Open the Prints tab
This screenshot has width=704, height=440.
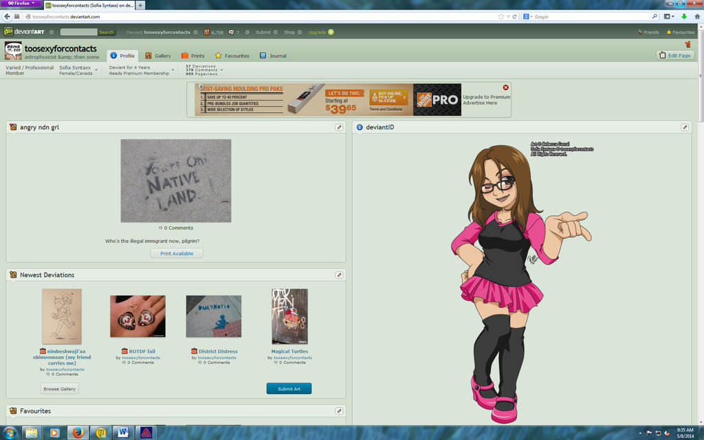(x=192, y=56)
